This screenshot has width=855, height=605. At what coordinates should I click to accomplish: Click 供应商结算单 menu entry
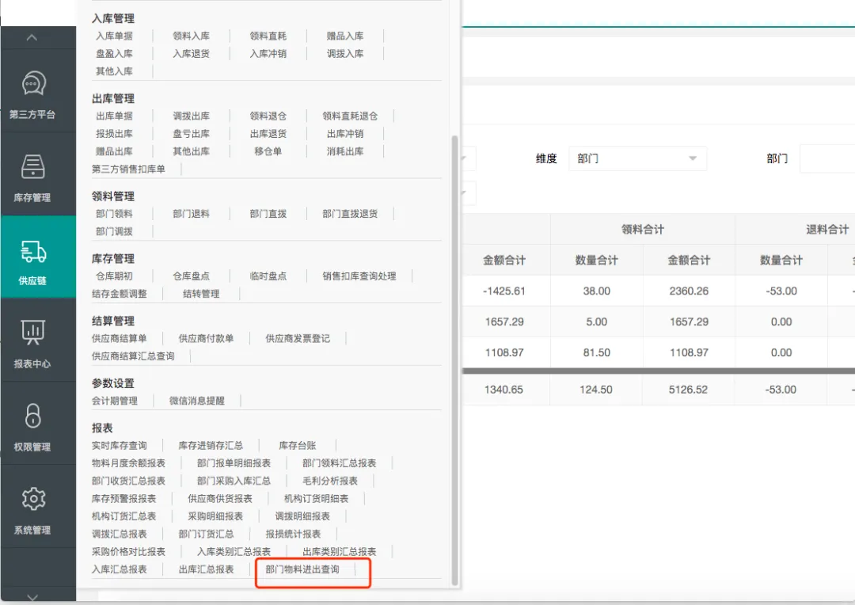(x=119, y=338)
